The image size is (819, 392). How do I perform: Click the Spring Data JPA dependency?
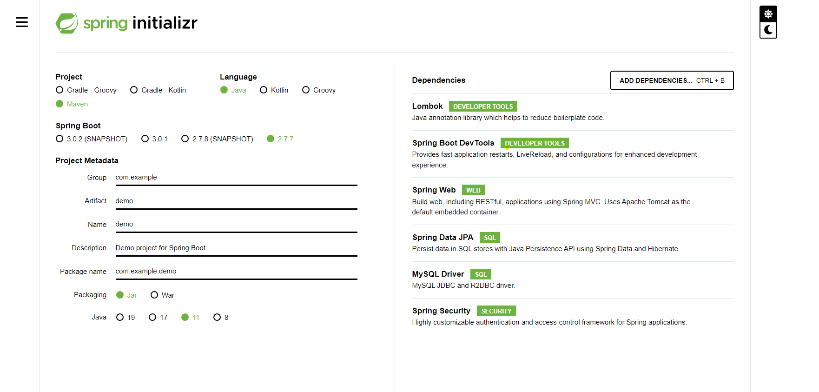point(573,243)
